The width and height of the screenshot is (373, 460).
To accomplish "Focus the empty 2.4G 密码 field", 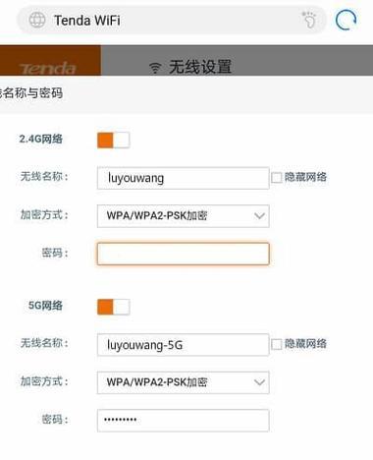I will (x=184, y=254).
